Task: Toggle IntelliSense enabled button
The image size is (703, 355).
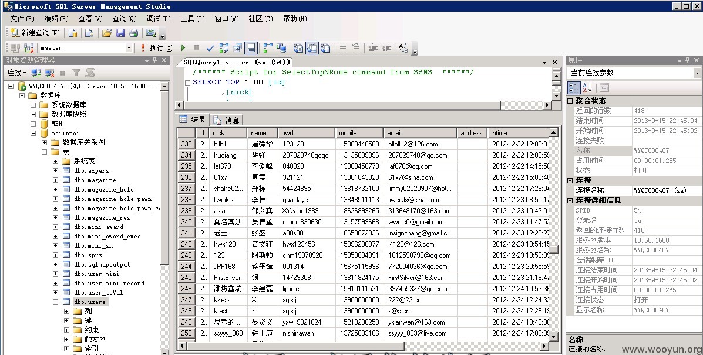Action: 251,48
